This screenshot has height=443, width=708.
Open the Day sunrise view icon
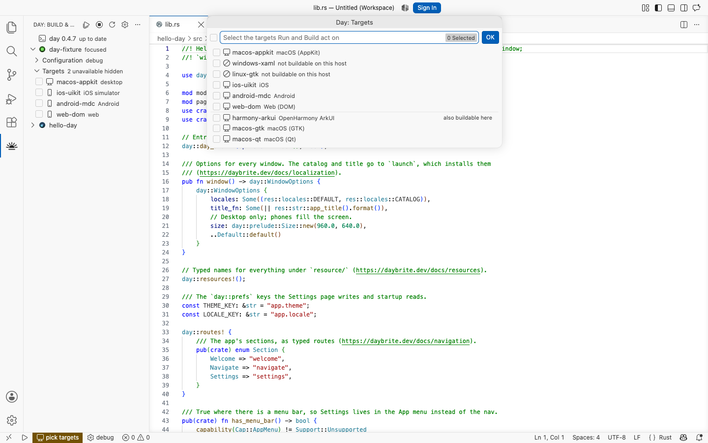[x=12, y=146]
